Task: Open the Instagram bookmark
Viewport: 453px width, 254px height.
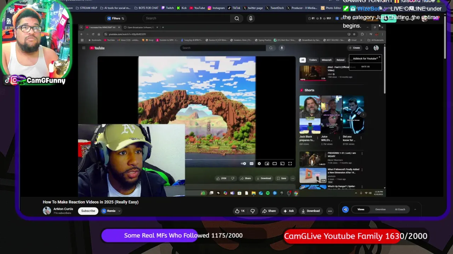Action: (x=216, y=8)
